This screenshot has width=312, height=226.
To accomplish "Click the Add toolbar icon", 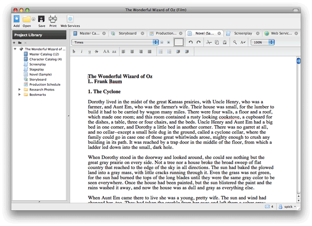I will [17, 19].
